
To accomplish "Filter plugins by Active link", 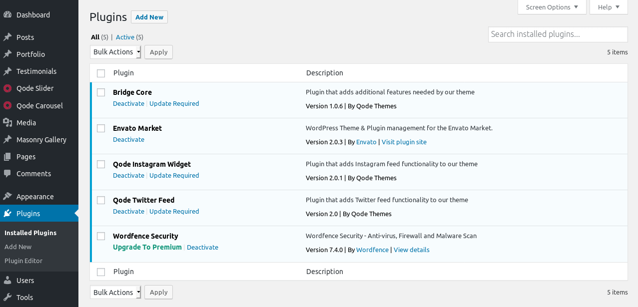I will click(x=125, y=37).
